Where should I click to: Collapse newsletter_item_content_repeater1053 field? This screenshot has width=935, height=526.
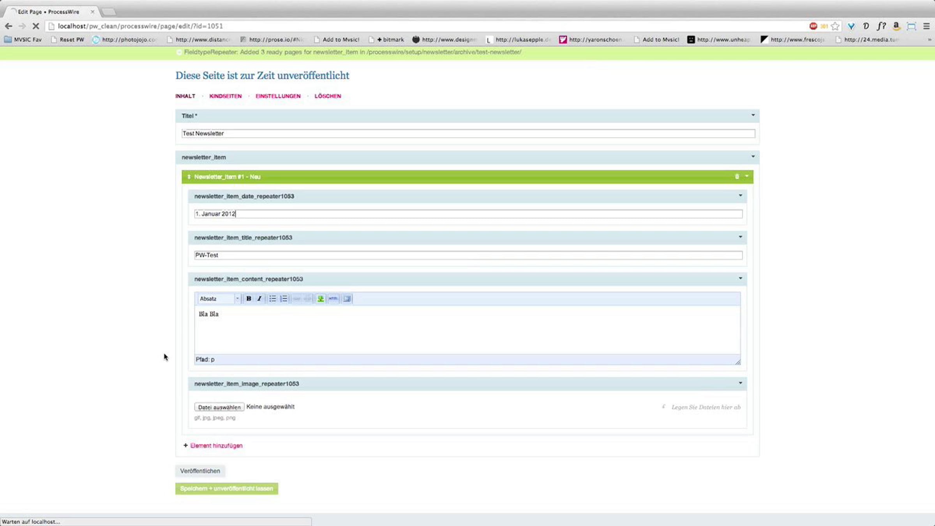740,278
